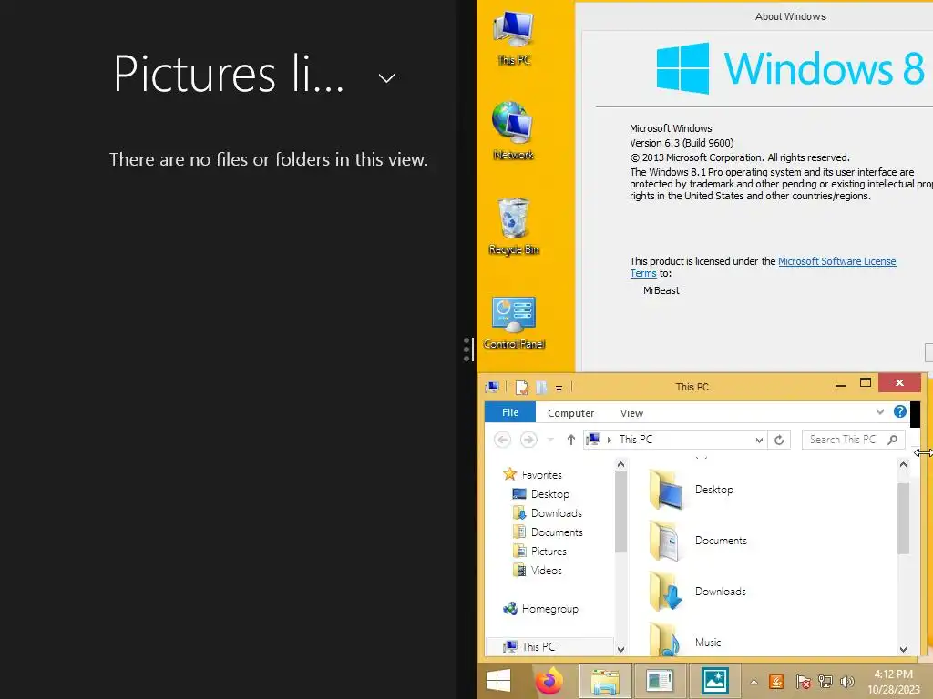The width and height of the screenshot is (933, 699).
Task: Select the Documents folder in content pane
Action: tap(698, 541)
